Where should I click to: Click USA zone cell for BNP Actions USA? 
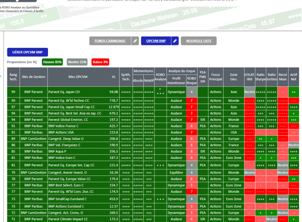pyautogui.click(x=234, y=132)
